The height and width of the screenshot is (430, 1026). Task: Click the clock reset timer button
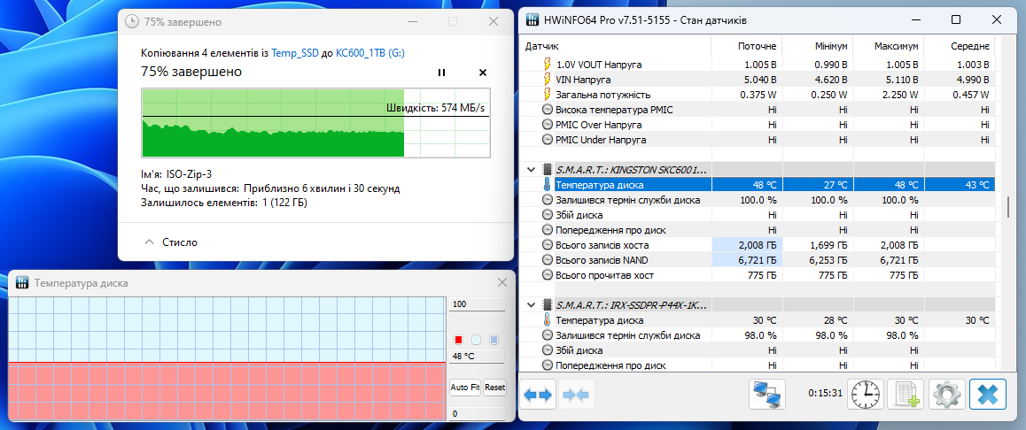pos(865,395)
